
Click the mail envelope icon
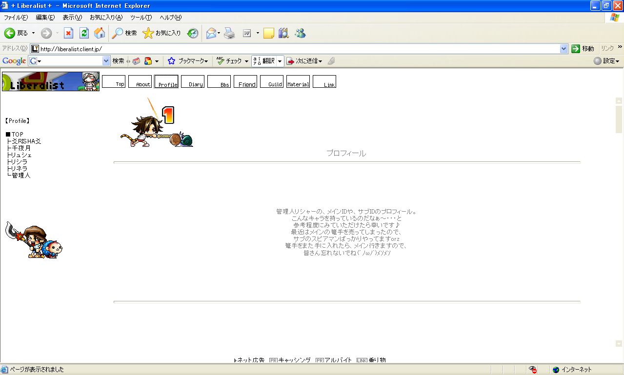211,33
